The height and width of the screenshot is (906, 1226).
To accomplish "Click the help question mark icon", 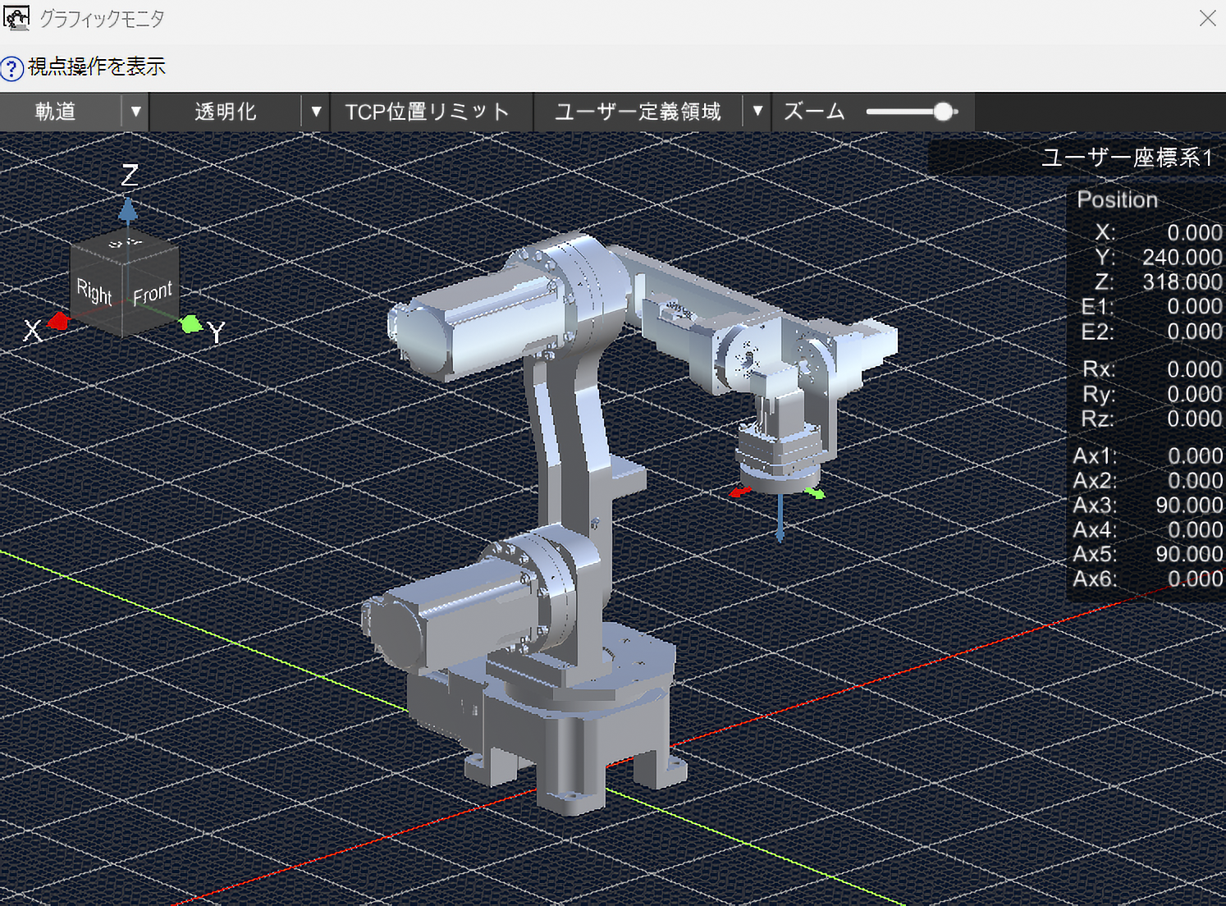I will click(x=11, y=68).
